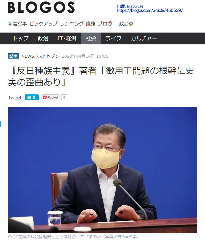Image resolution: width=205 pixels, height=245 pixels.
Task: Open the 政治家 link
Action: pyautogui.click(x=126, y=24)
